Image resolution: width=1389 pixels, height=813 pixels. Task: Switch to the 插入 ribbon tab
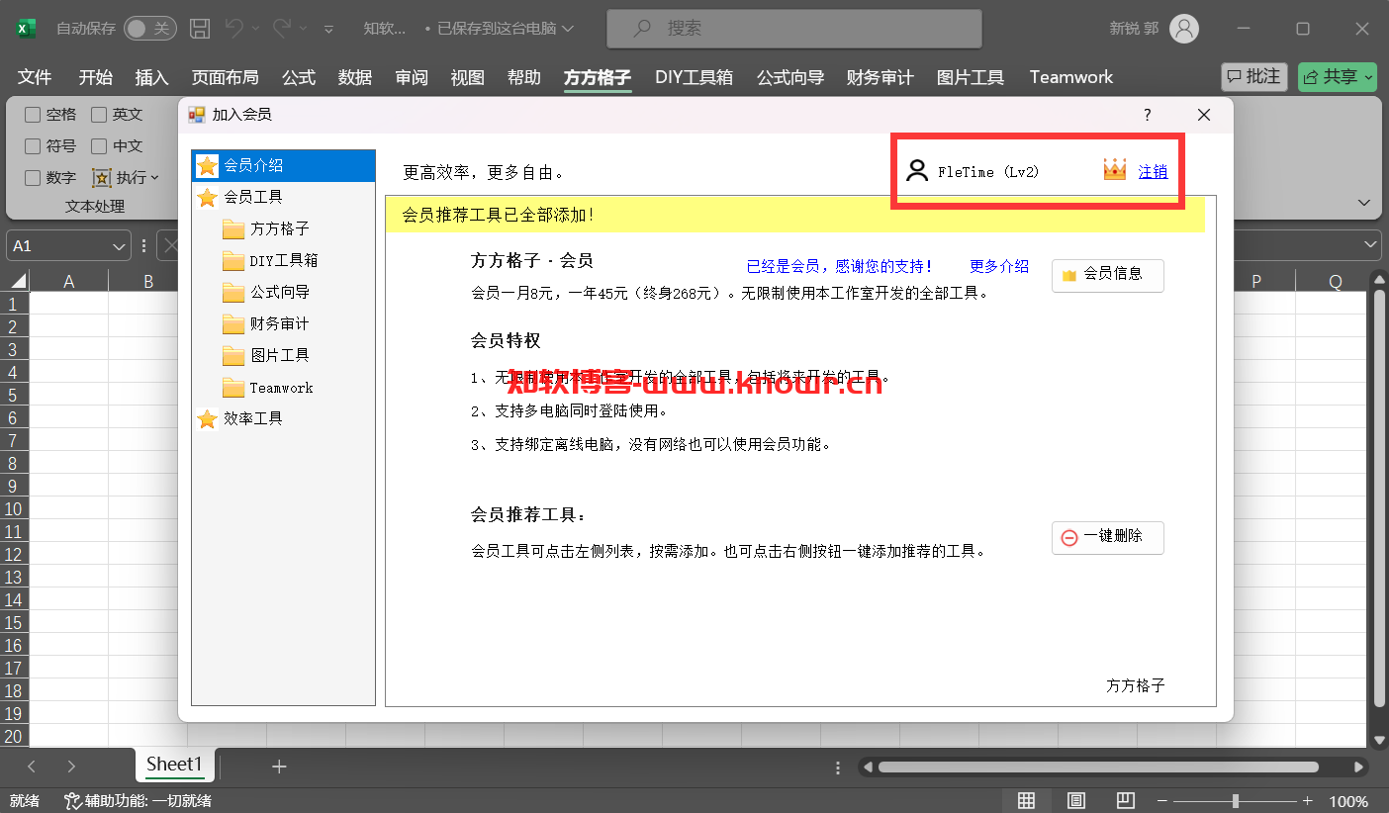[x=151, y=77]
